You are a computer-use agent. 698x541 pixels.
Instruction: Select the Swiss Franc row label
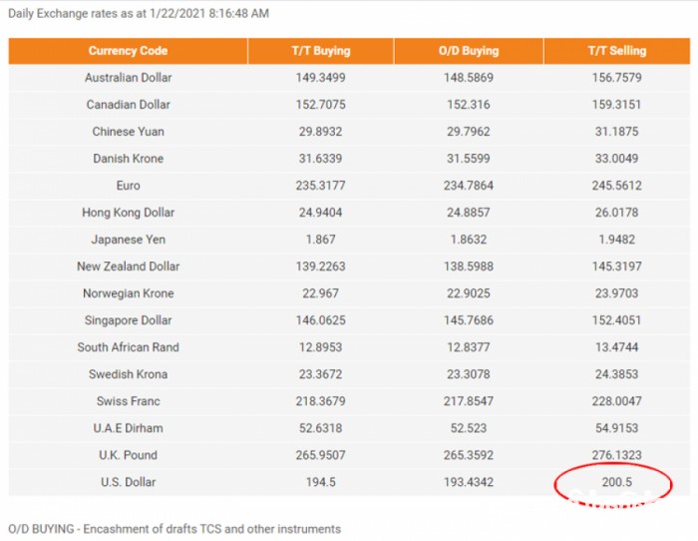[128, 401]
